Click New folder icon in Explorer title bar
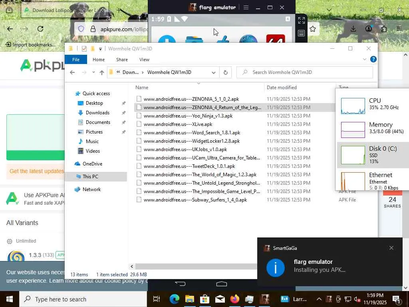Viewport: 409px width, 307px height. pos(92,48)
